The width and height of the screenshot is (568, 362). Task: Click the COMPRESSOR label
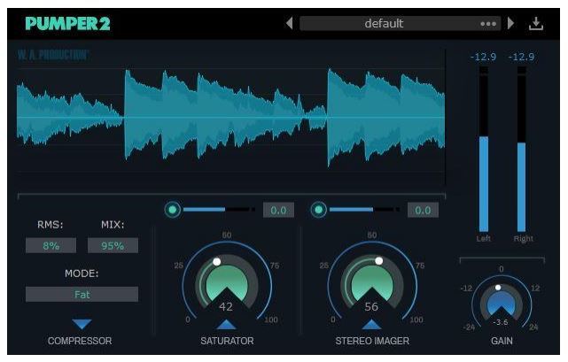[80, 341]
